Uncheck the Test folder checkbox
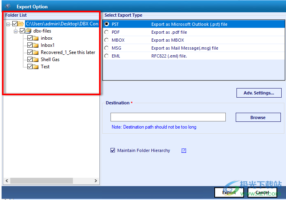The width and height of the screenshot is (286, 200). [30, 67]
